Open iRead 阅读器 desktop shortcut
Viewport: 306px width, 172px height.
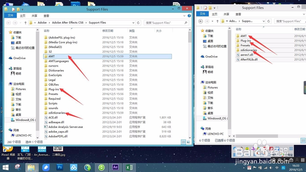click(x=8, y=153)
